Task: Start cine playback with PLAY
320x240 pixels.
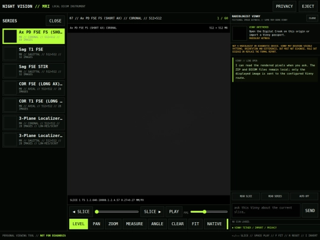Action: pos(174,212)
